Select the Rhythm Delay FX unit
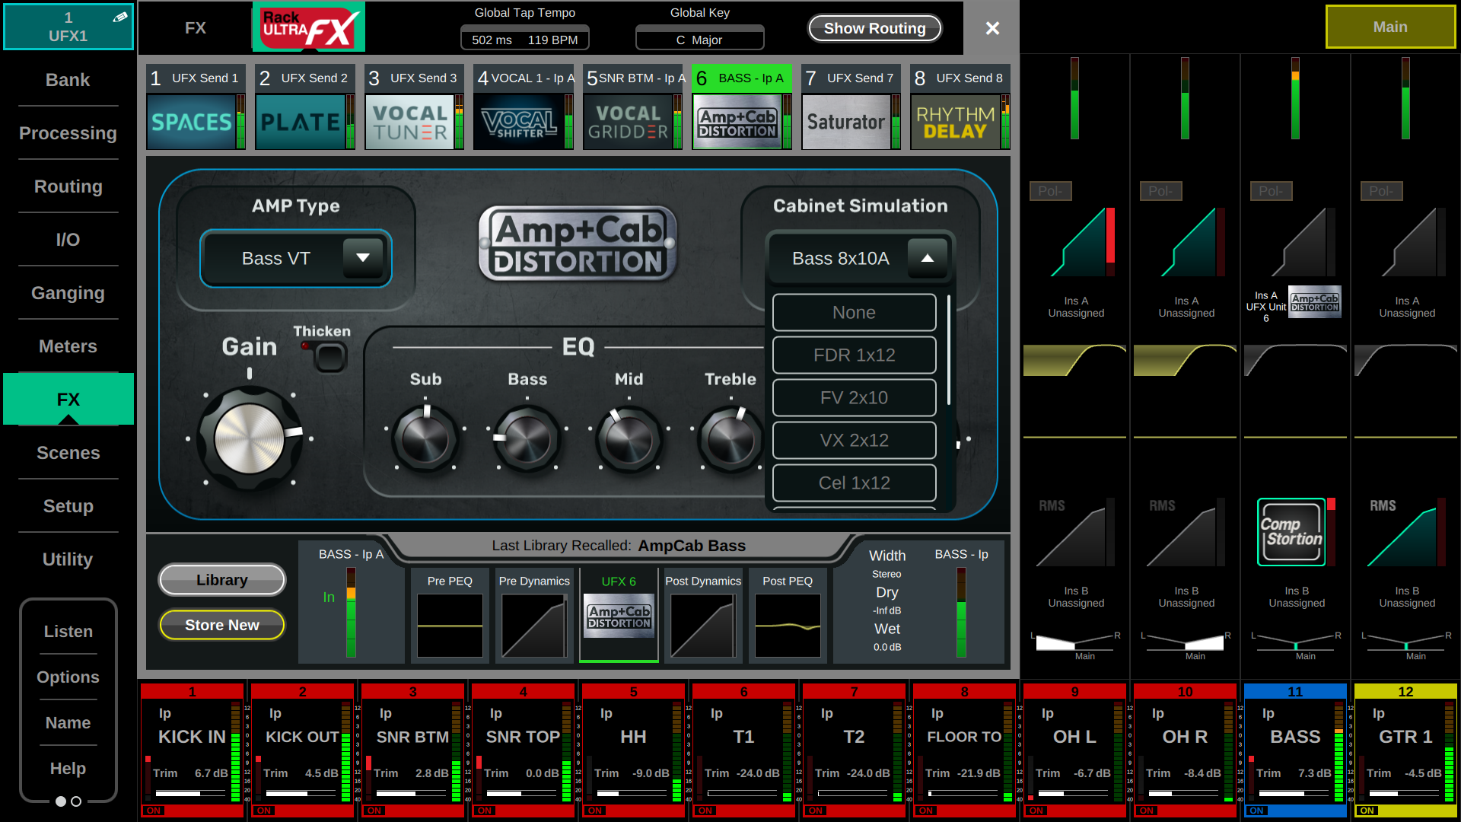This screenshot has width=1461, height=822. [x=955, y=122]
